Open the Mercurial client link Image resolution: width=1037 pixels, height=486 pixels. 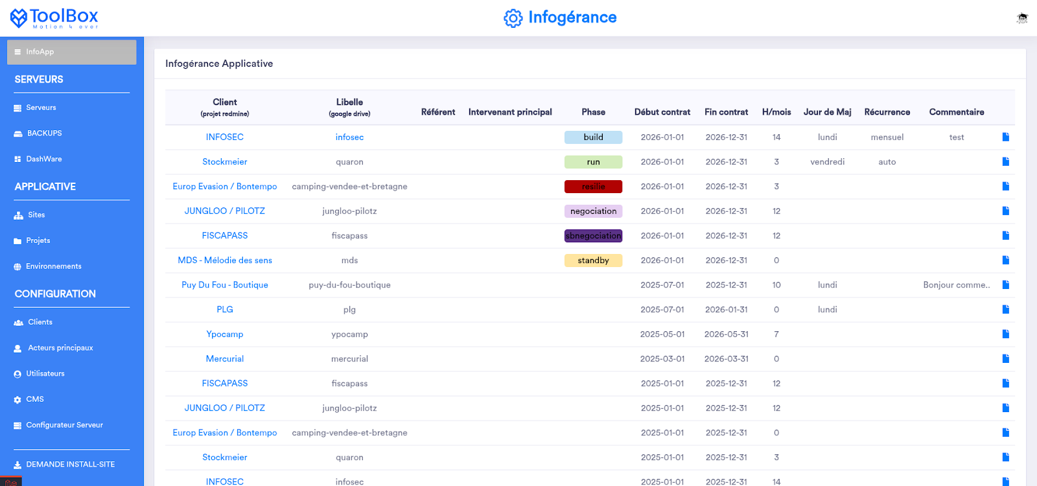pos(225,359)
